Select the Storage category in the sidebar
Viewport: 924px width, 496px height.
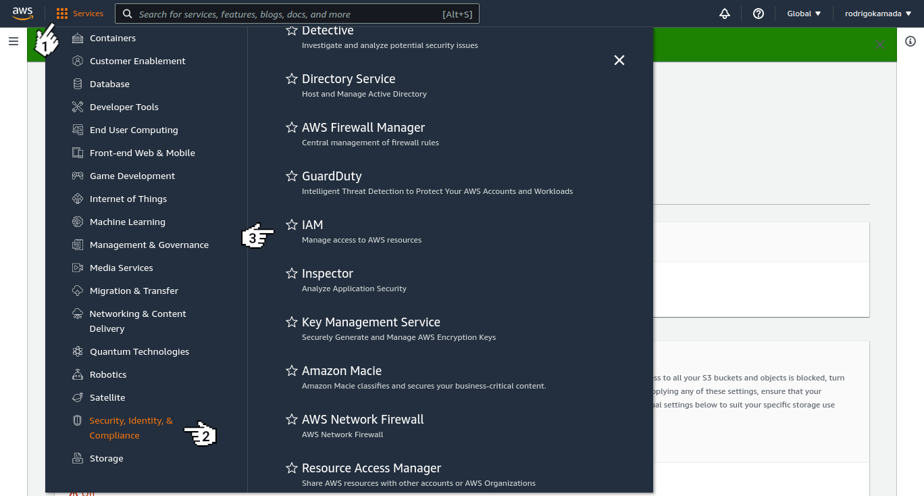[x=106, y=458]
